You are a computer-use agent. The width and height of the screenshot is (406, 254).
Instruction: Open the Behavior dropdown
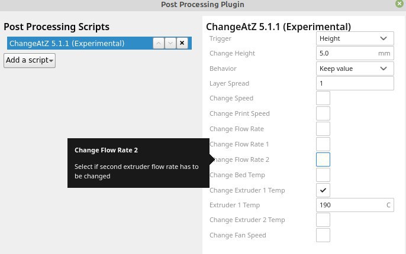pos(355,69)
